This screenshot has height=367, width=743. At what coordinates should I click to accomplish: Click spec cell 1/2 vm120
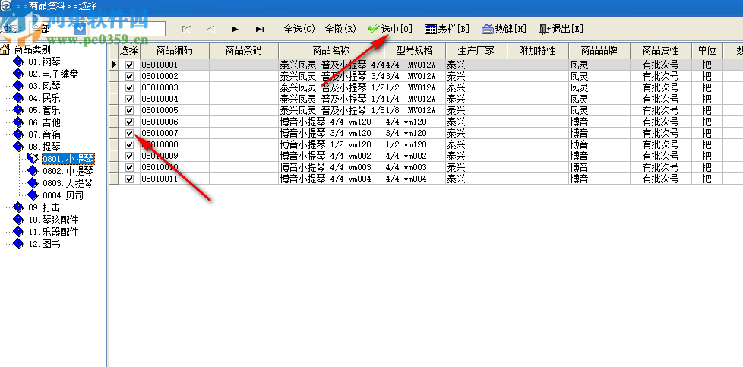415,144
